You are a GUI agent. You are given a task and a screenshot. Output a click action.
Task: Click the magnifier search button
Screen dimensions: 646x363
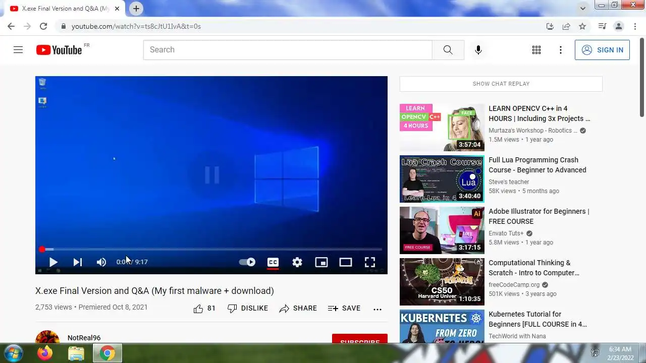[448, 50]
